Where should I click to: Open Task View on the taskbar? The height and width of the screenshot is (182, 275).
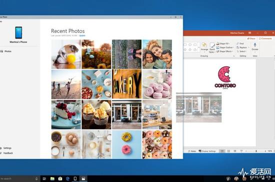point(44,179)
